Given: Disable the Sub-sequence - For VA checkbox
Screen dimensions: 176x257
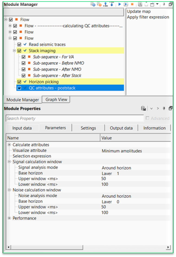Looking at the screenshot, I should click(24, 57).
